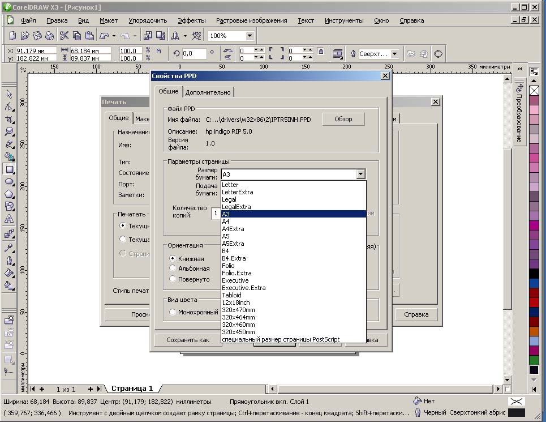Choose A4 from the paper size list
Viewport: 546px width, 422px height.
(x=294, y=221)
